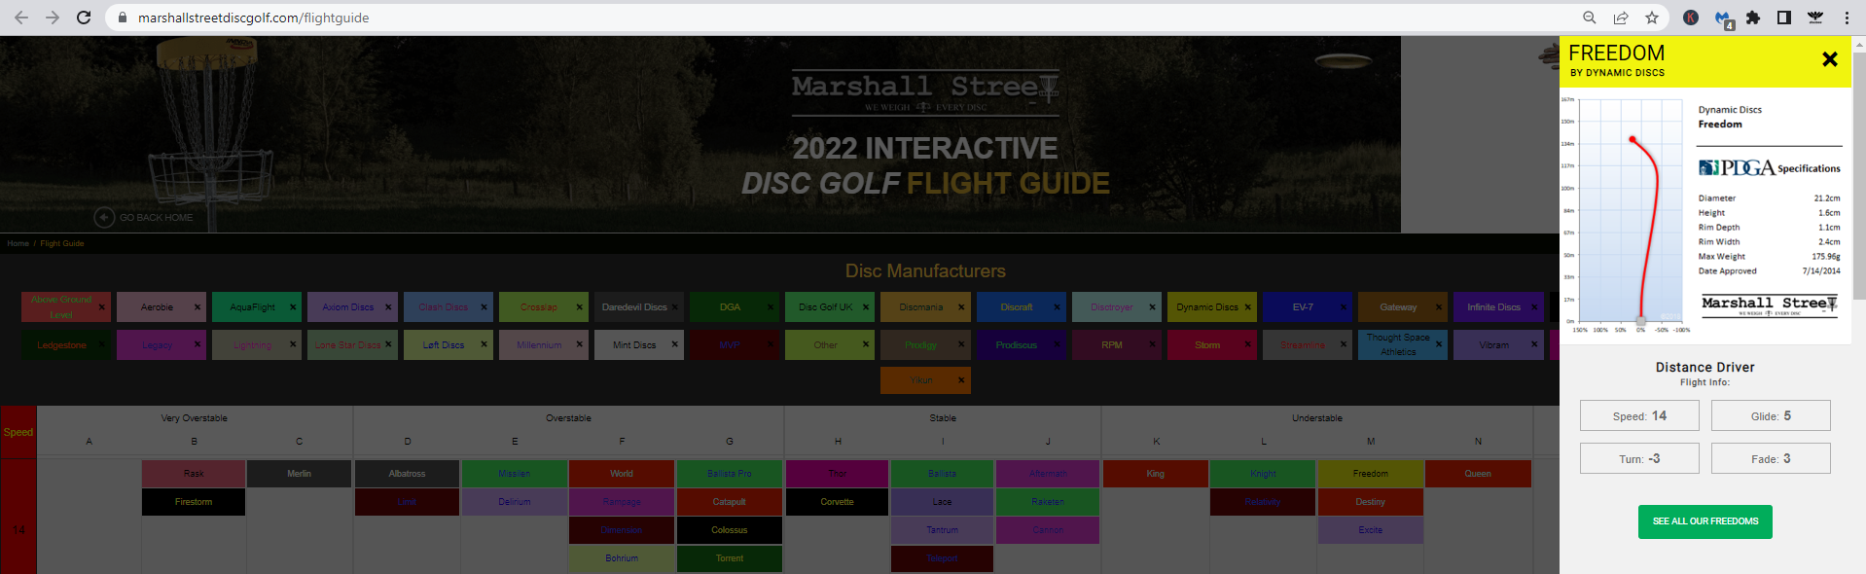This screenshot has width=1866, height=574.
Task: Open the Albatross disc cell
Action: [407, 474]
